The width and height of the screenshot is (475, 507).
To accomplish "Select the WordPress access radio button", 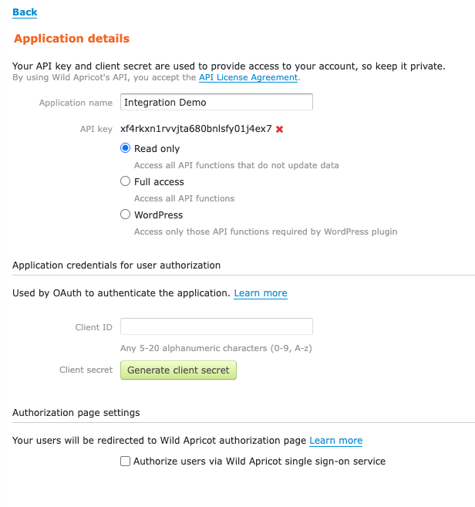I will coord(126,215).
